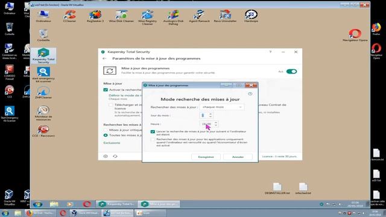Image resolution: width=386 pixels, height=217 pixels.
Task: Switch to Kaspersky Total Security taskbar item
Action: pyautogui.click(x=116, y=204)
